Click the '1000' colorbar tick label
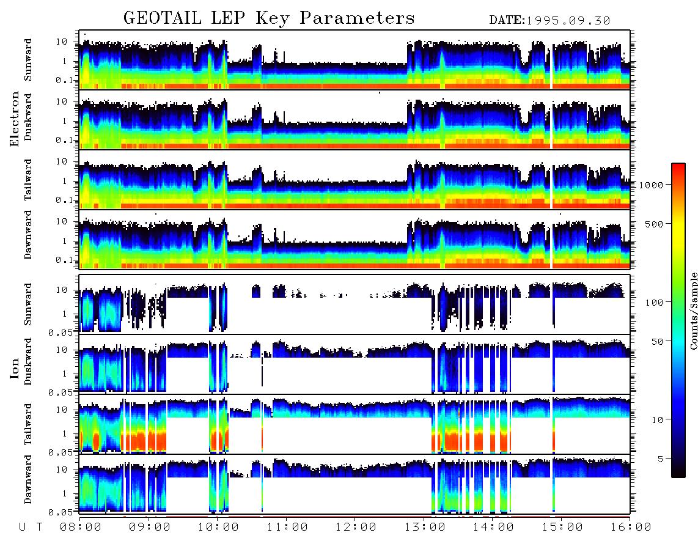The width and height of the screenshot is (698, 538). pyautogui.click(x=651, y=185)
